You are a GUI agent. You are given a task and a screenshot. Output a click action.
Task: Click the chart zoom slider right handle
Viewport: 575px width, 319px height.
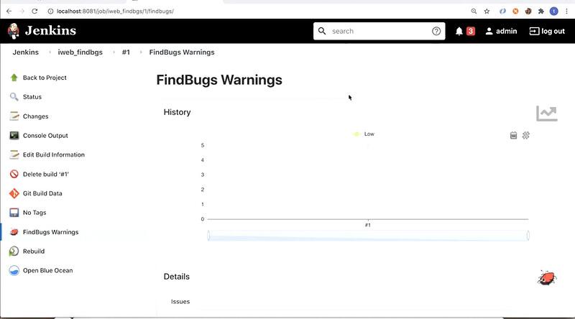(x=528, y=236)
